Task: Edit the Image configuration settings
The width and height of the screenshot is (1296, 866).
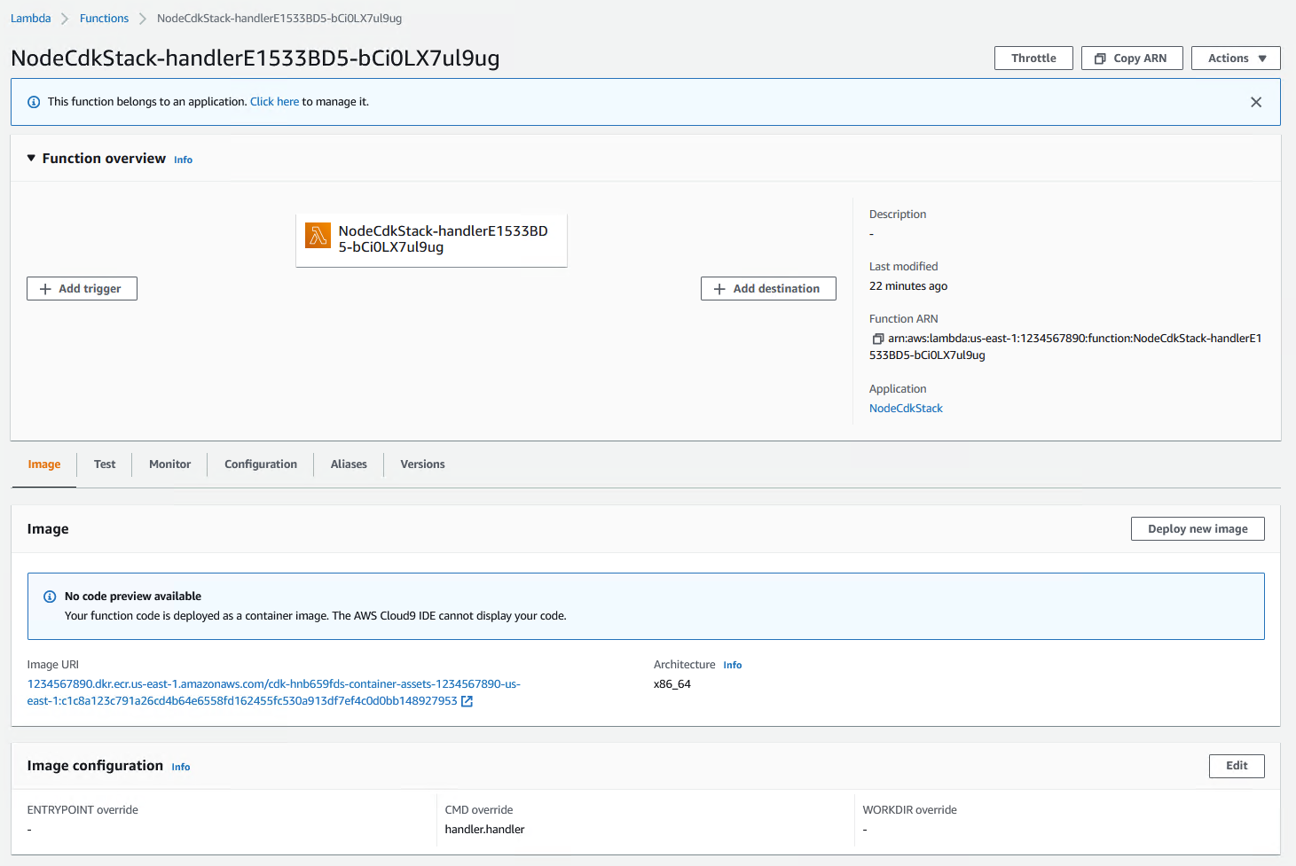Action: pyautogui.click(x=1237, y=766)
